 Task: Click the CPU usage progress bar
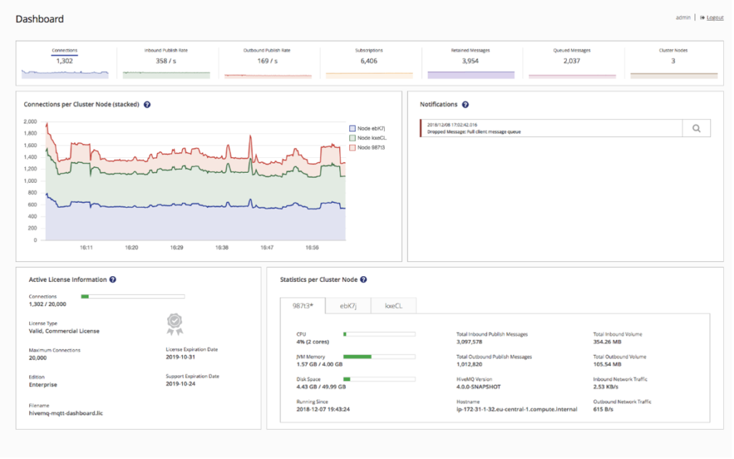coord(379,334)
